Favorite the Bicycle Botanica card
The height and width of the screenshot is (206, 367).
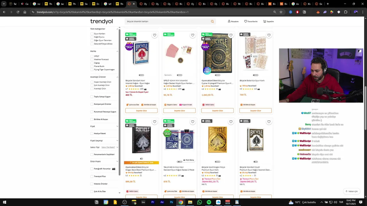269,35
